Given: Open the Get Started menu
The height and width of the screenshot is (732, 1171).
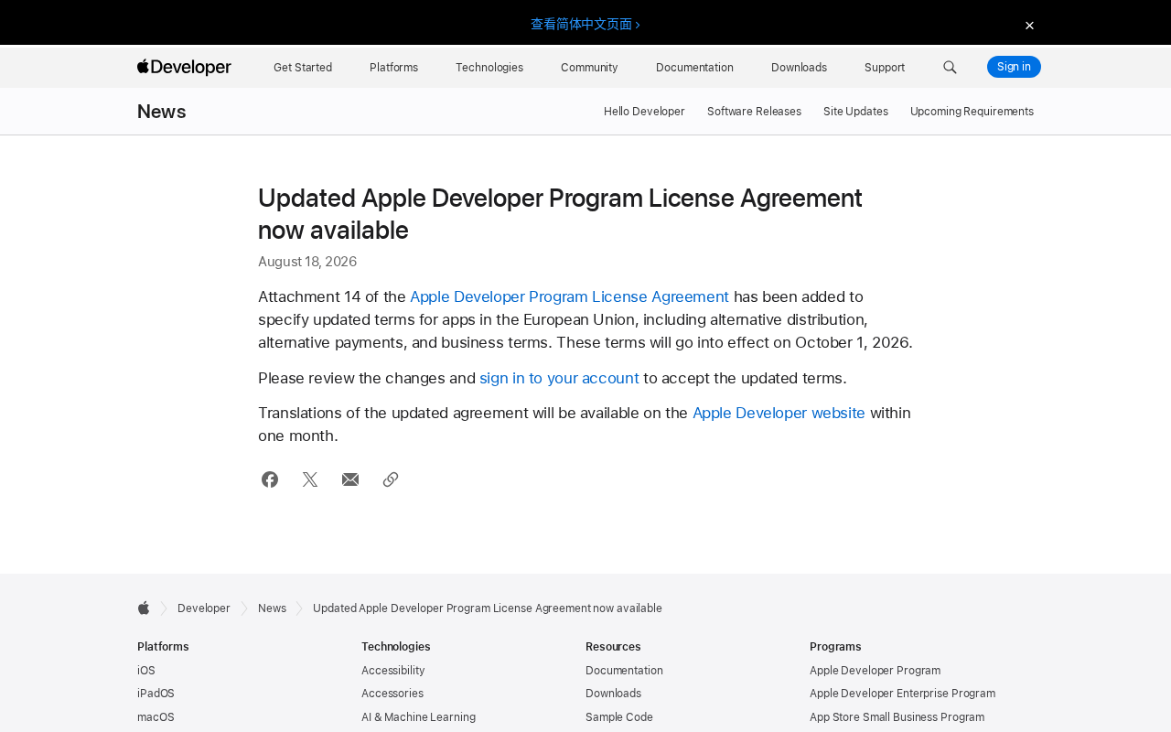Looking at the screenshot, I should pos(303,67).
